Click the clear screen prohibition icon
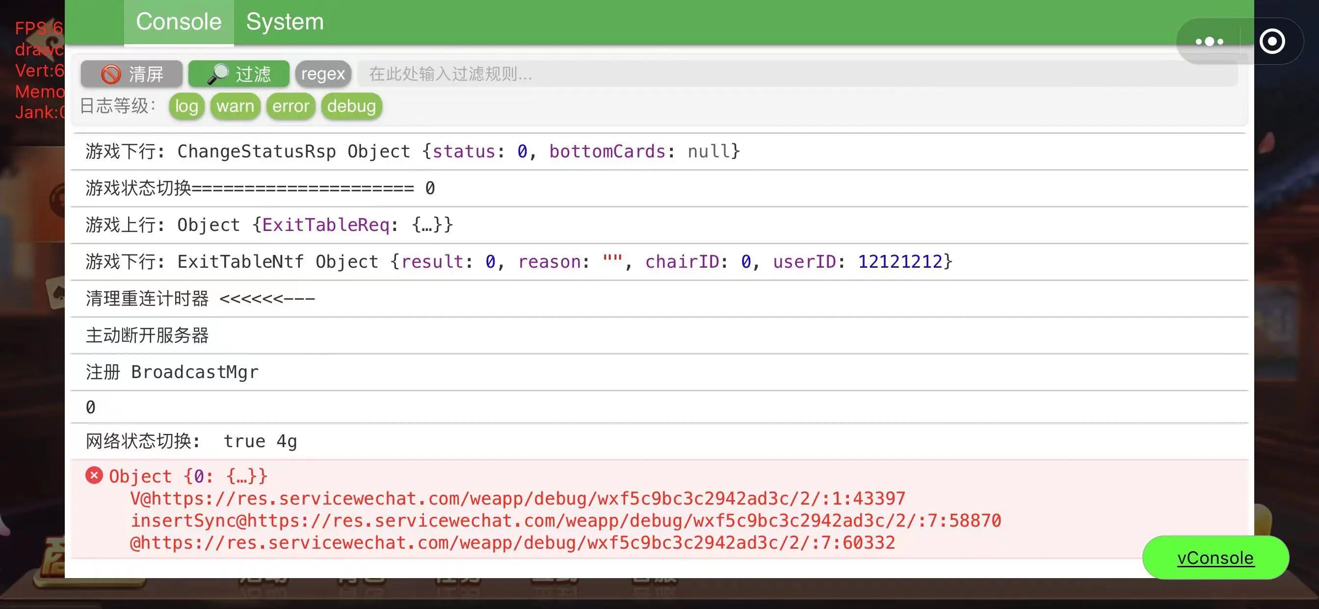 (110, 74)
